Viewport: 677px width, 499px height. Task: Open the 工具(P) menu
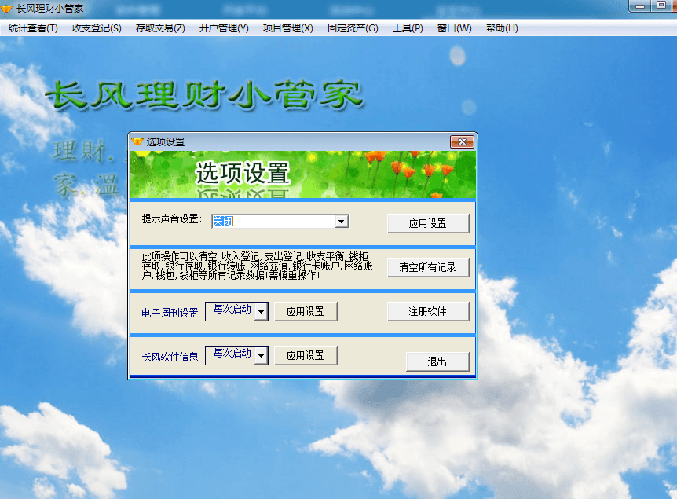pyautogui.click(x=408, y=28)
